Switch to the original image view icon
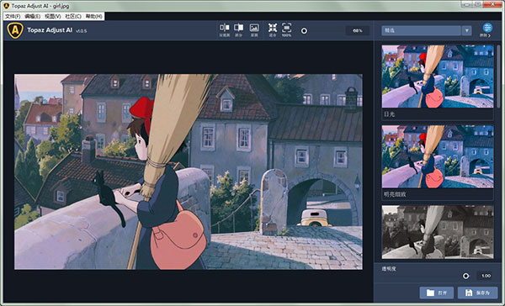The height and width of the screenshot is (306, 505). (x=254, y=30)
